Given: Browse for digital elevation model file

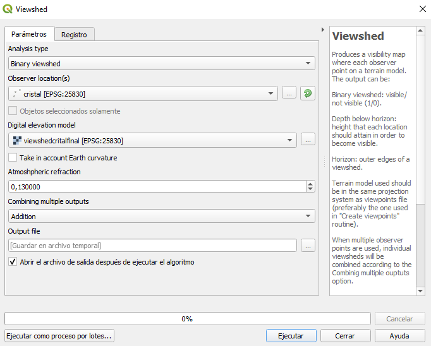Looking at the screenshot, I should pyautogui.click(x=308, y=140).
